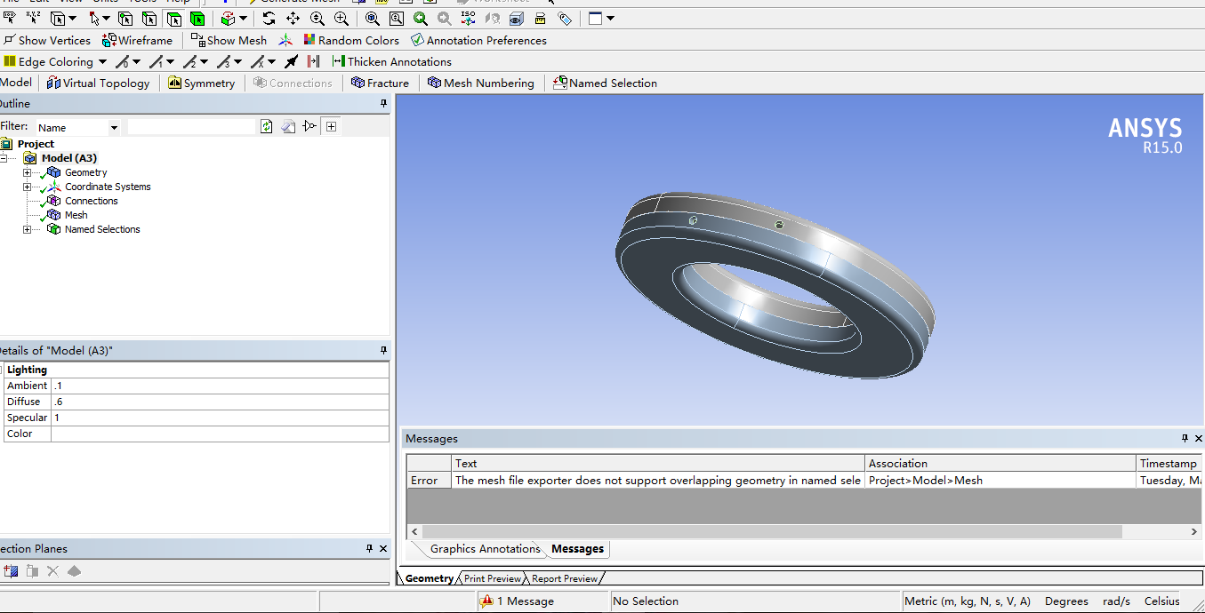
Task: Select the Pan tool icon
Action: coord(293,19)
